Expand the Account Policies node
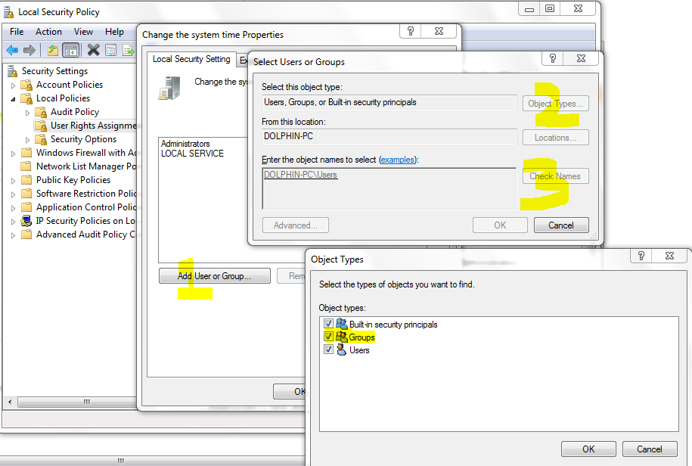692x466 pixels. click(x=14, y=84)
